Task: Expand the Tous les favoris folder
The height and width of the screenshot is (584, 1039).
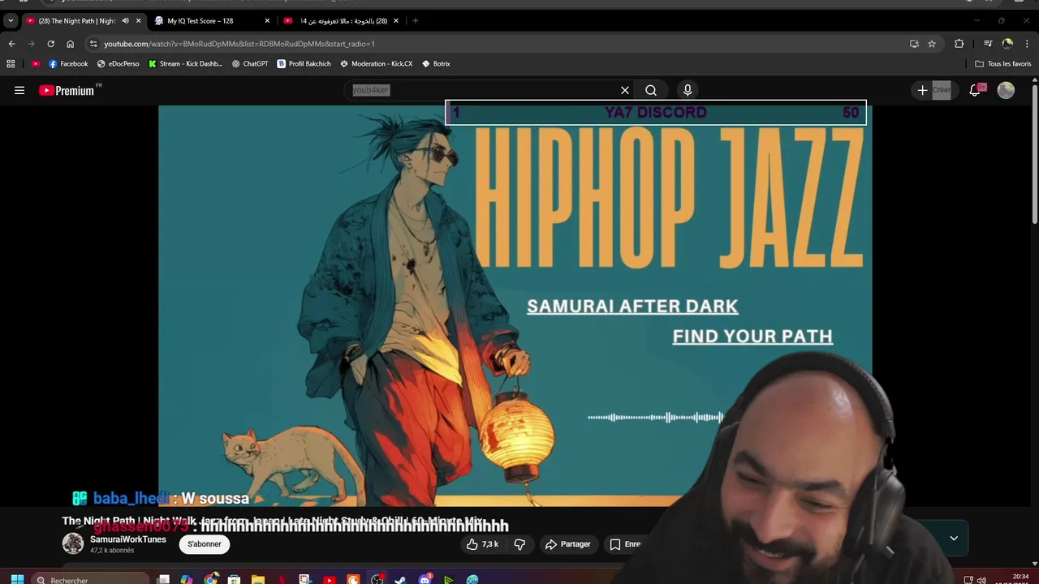Action: pos(1003,63)
